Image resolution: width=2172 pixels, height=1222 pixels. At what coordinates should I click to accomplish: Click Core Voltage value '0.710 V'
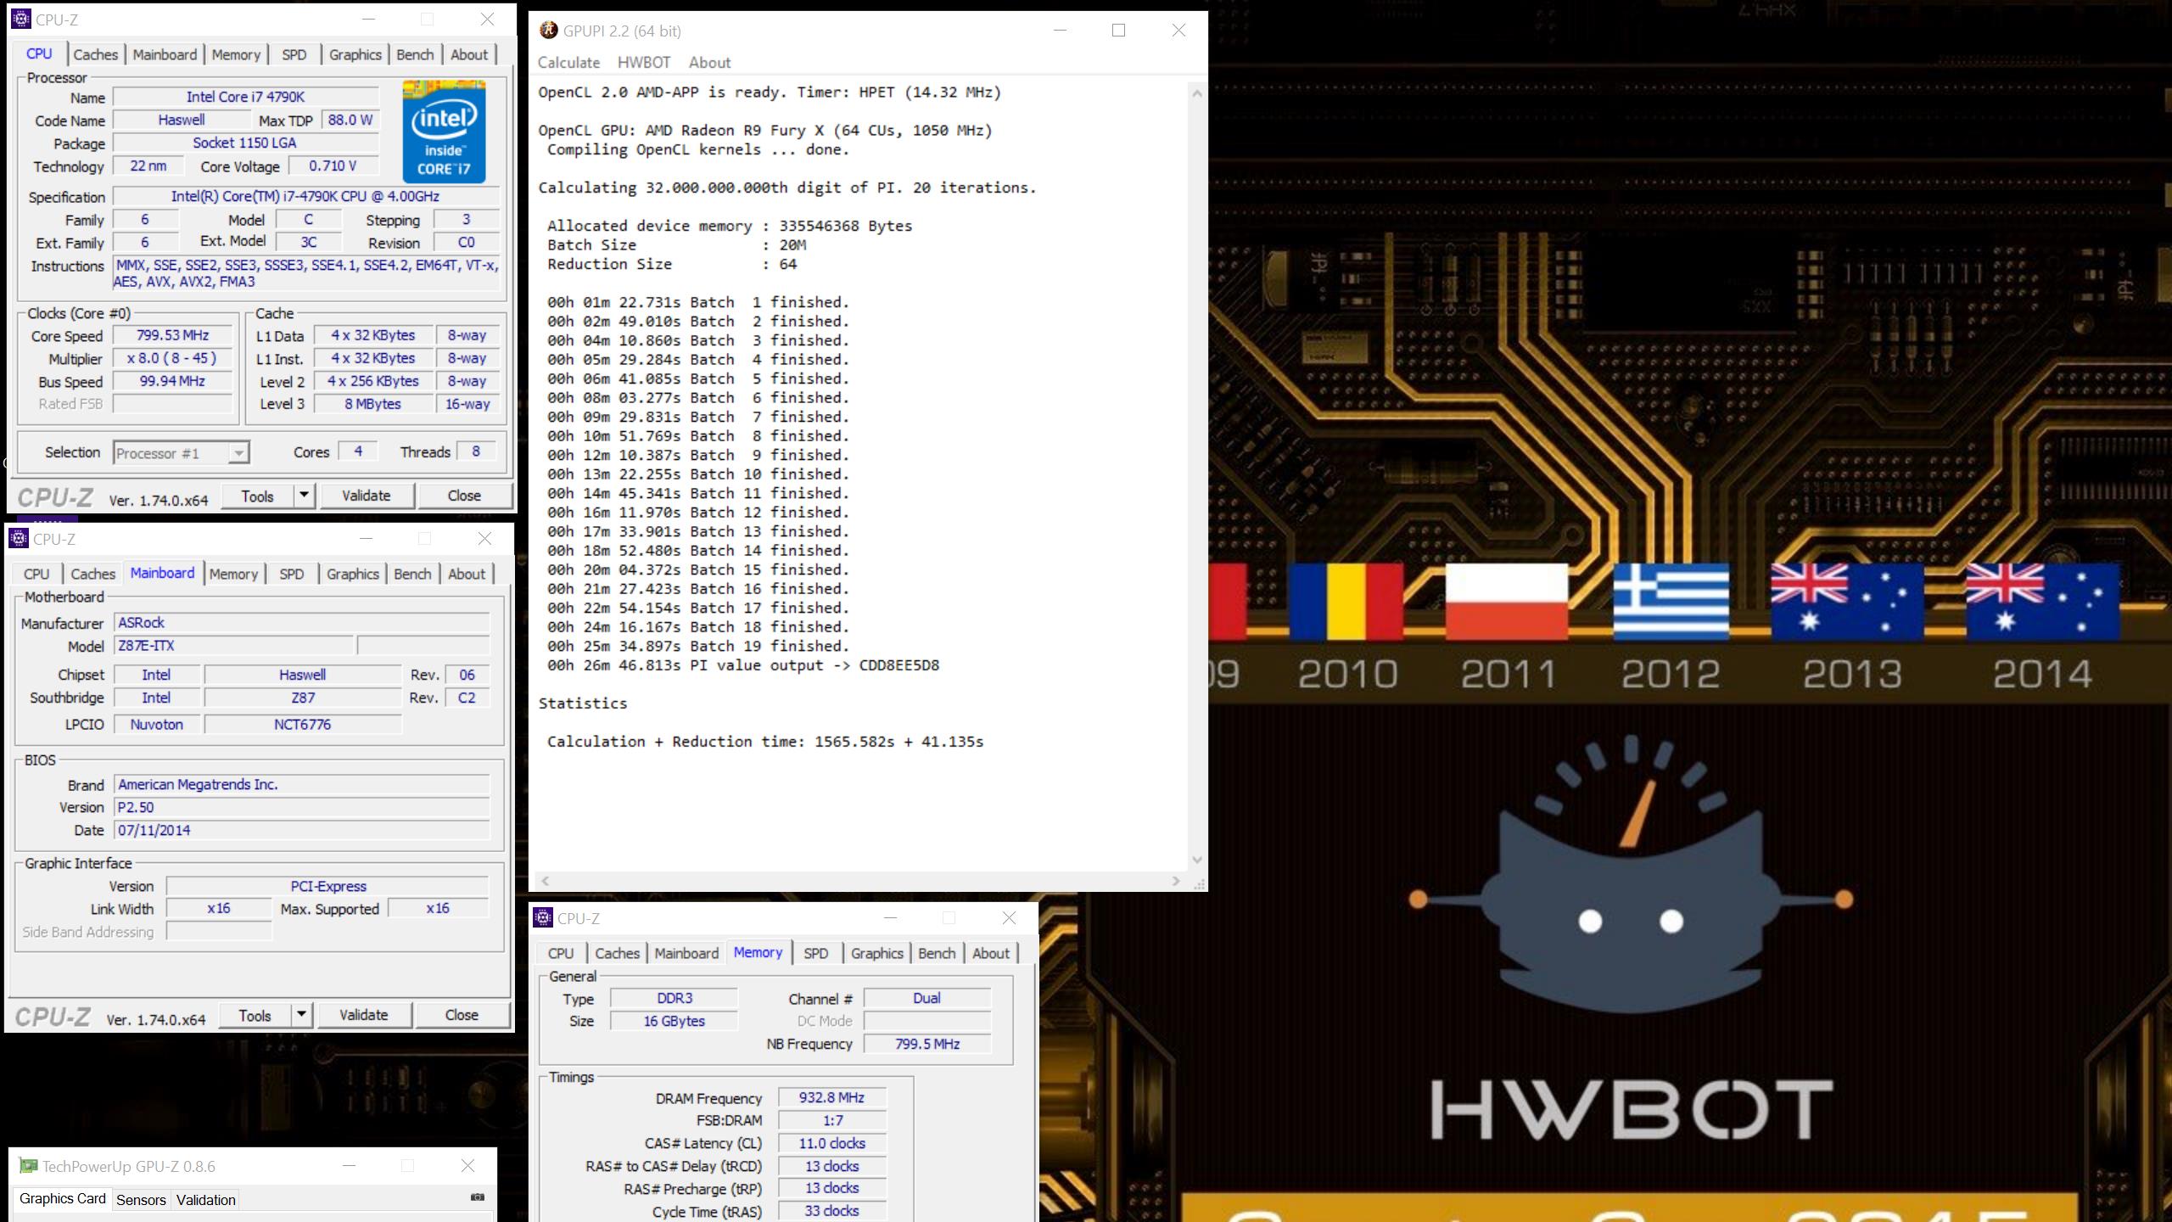tap(333, 165)
